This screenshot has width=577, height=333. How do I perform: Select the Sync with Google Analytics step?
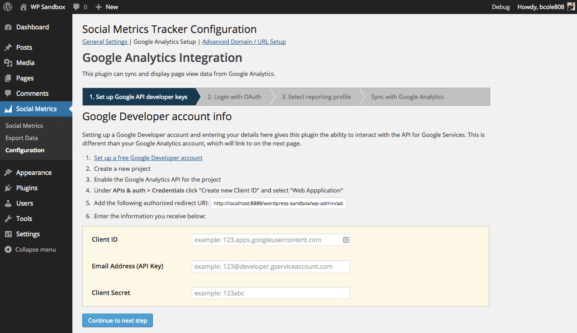(x=407, y=97)
